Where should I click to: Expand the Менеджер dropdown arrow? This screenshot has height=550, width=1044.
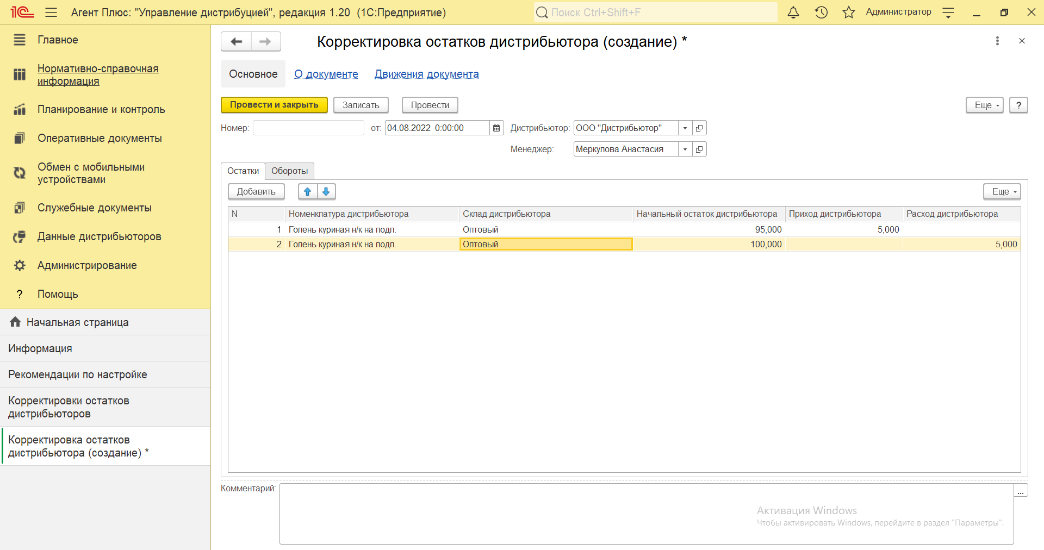pyautogui.click(x=685, y=149)
